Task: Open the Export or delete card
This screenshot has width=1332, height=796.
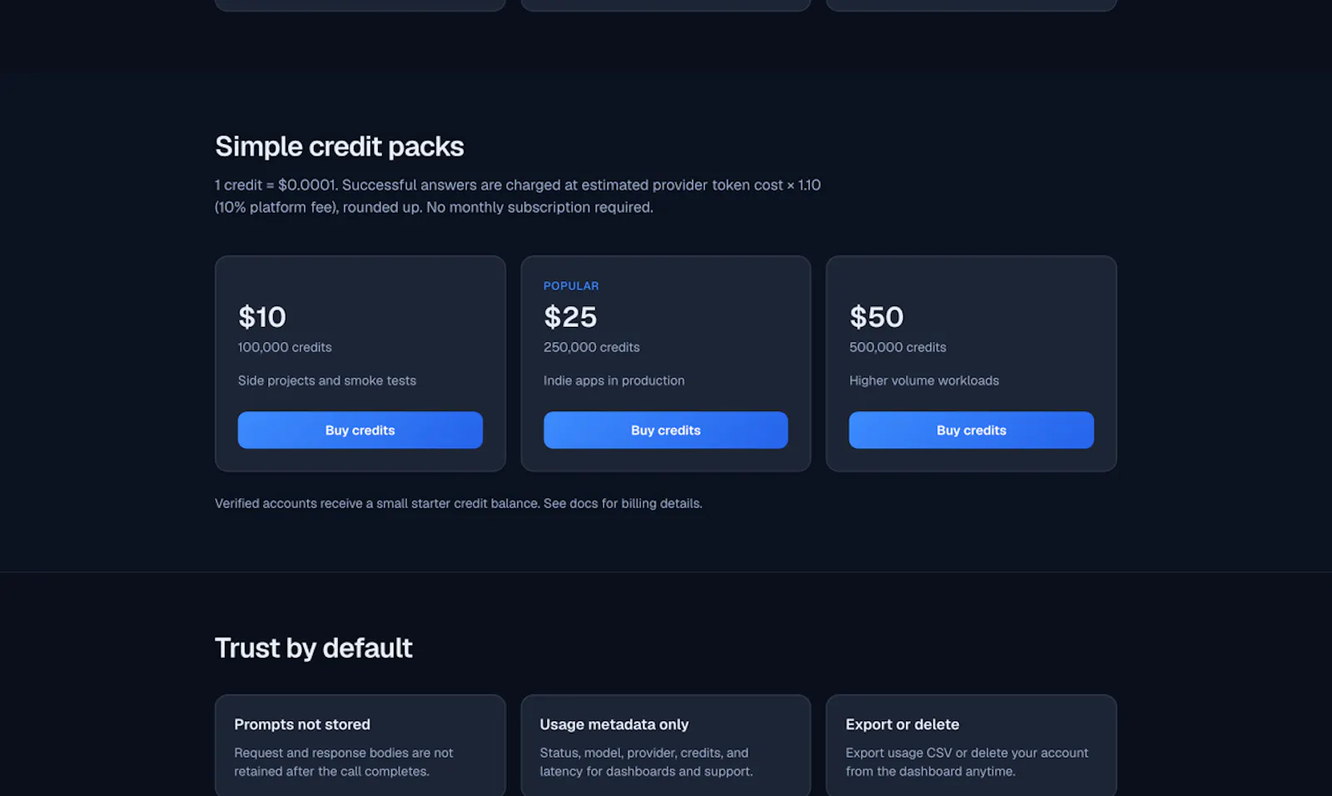Action: [971, 745]
